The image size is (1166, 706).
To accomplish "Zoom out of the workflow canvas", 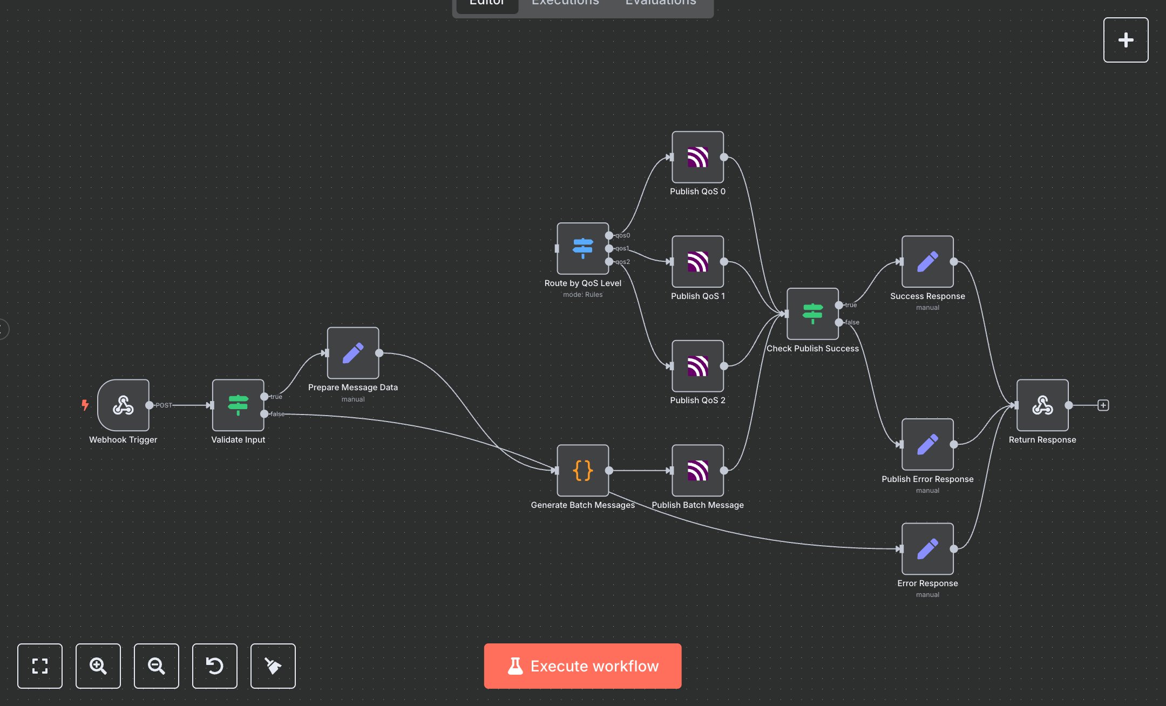I will [x=157, y=666].
